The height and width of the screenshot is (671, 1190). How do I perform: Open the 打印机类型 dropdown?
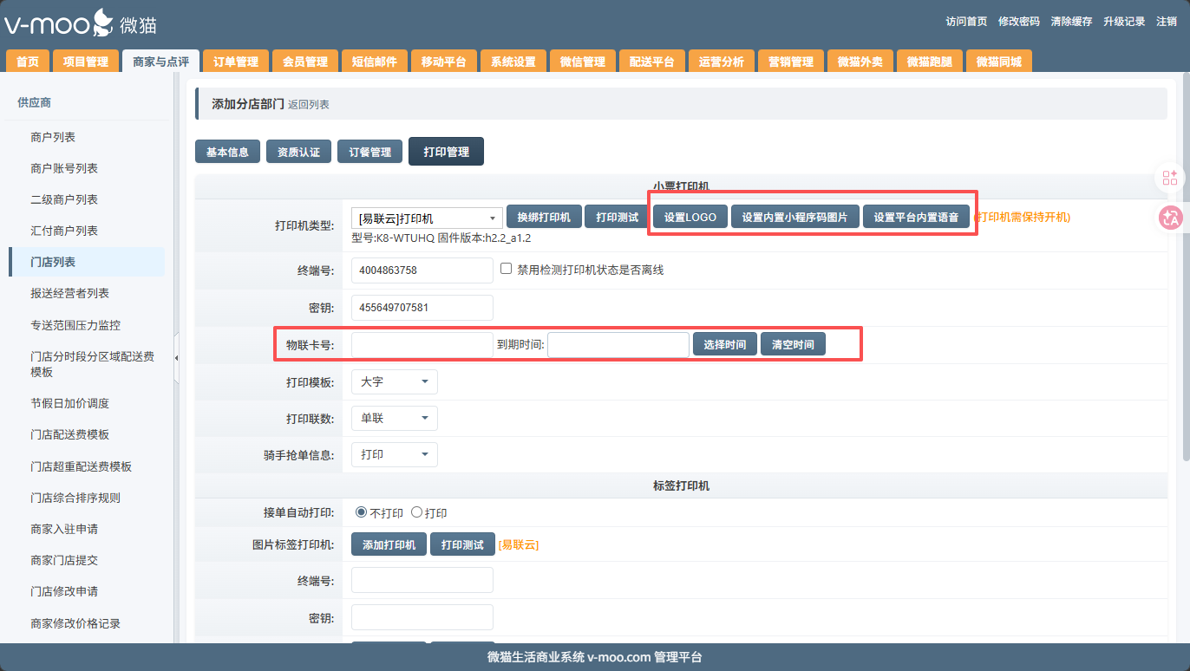(x=427, y=218)
